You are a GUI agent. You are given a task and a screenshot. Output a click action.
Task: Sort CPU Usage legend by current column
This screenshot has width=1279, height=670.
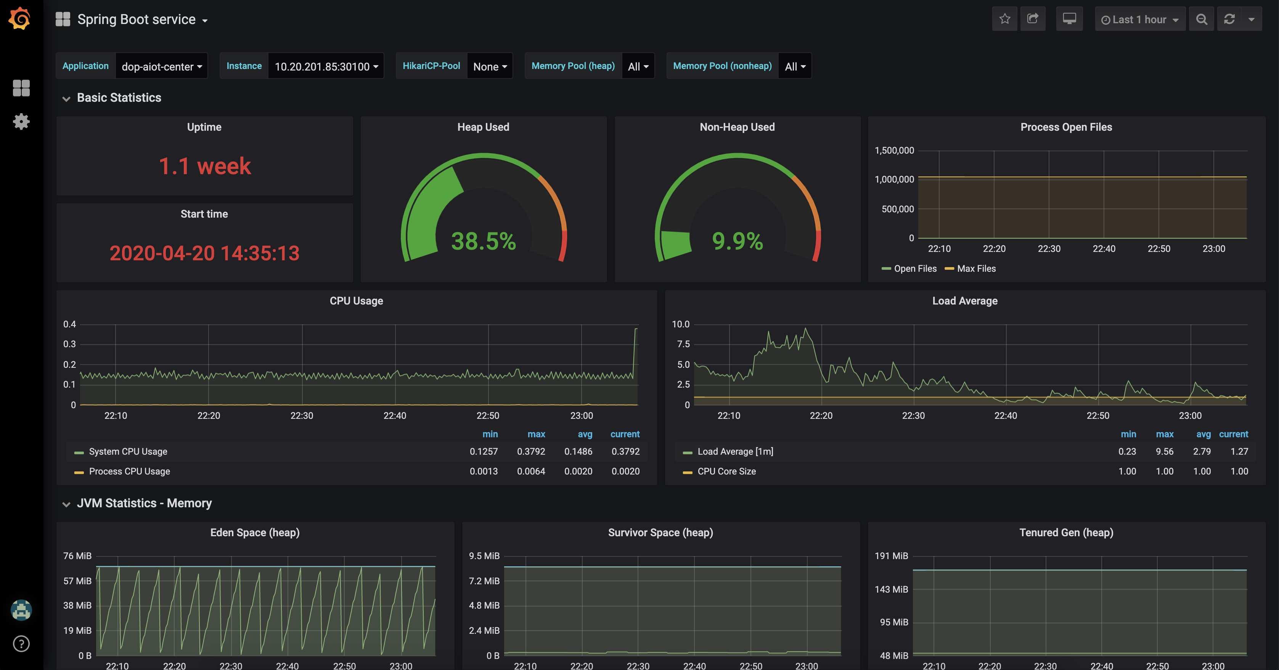point(625,434)
